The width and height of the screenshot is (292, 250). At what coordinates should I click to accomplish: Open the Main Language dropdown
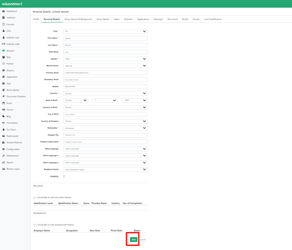[x=105, y=149]
